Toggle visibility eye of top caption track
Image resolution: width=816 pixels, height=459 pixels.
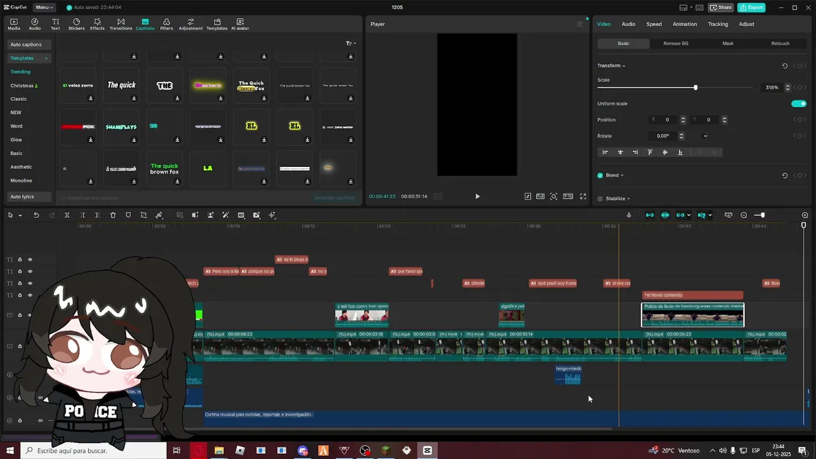29,259
